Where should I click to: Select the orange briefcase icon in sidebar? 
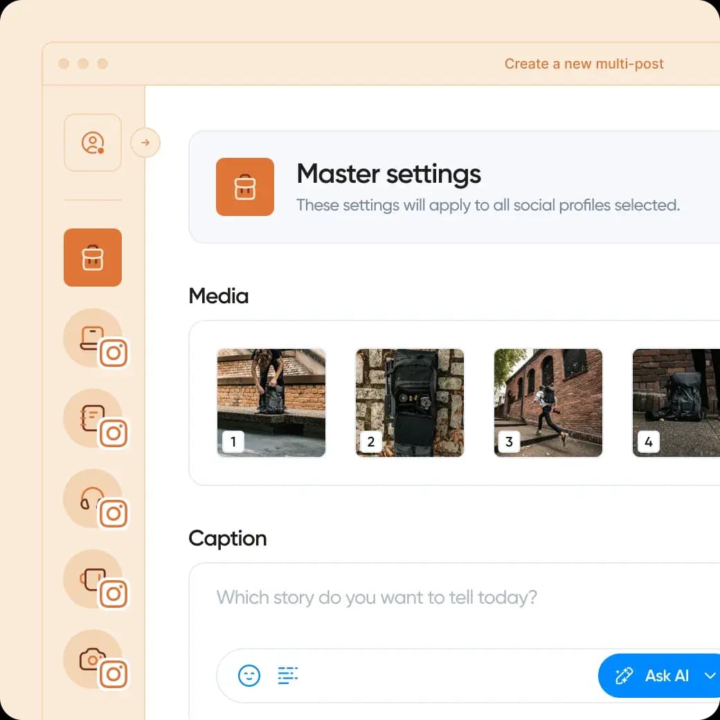(93, 258)
